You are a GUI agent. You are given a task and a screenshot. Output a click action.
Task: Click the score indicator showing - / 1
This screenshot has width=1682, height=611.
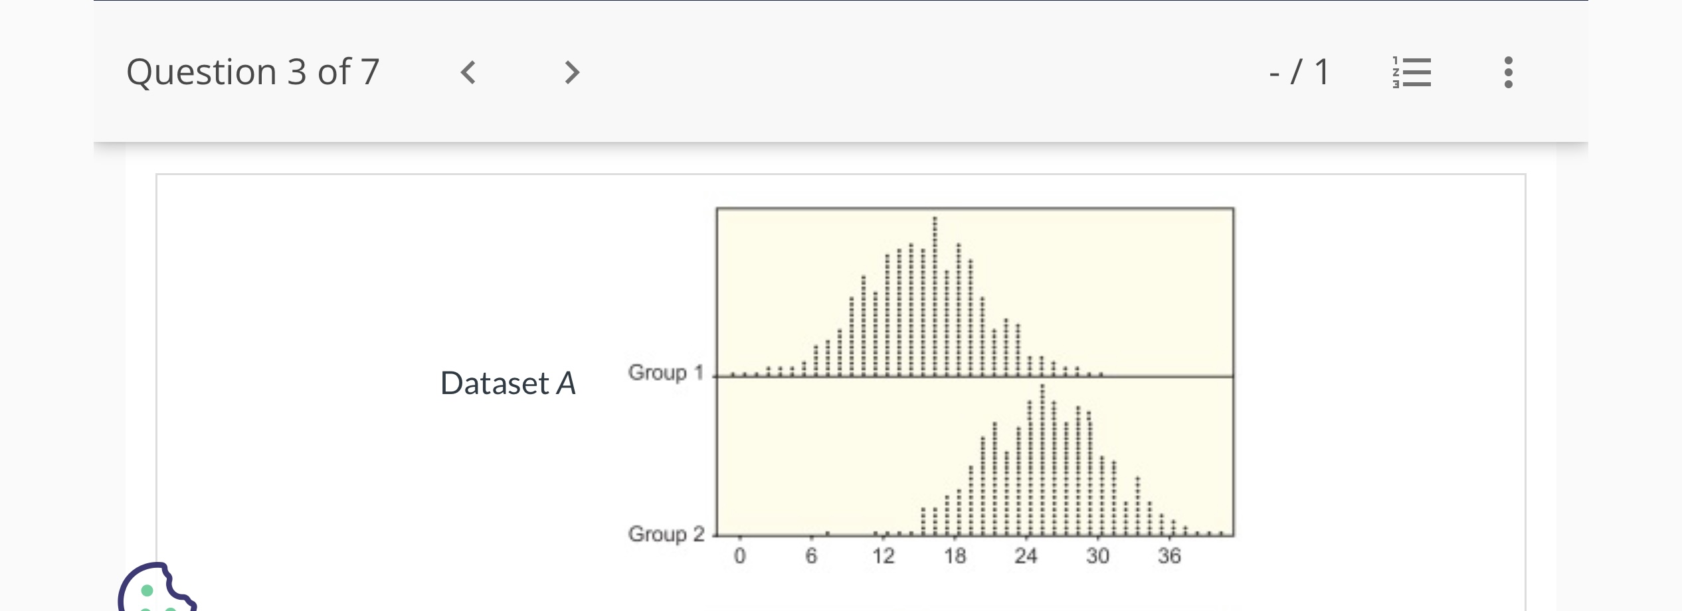click(x=1300, y=72)
